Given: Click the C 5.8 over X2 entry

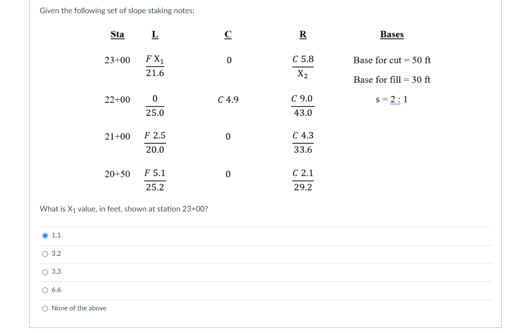Looking at the screenshot, I should (303, 66).
